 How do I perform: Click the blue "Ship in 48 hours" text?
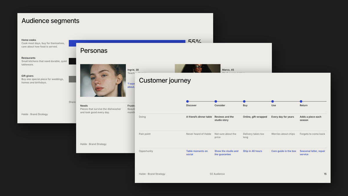[x=252, y=151]
